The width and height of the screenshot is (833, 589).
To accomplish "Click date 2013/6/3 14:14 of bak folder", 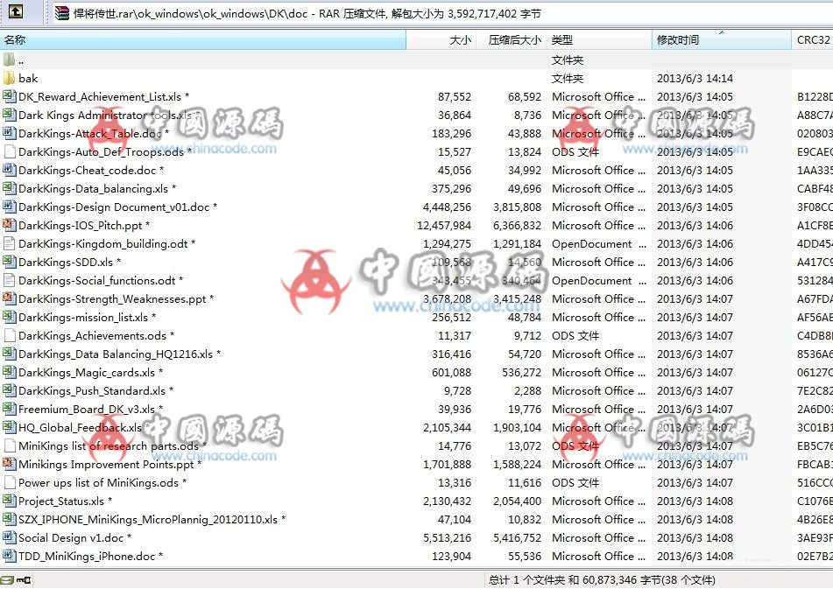I will click(x=695, y=79).
